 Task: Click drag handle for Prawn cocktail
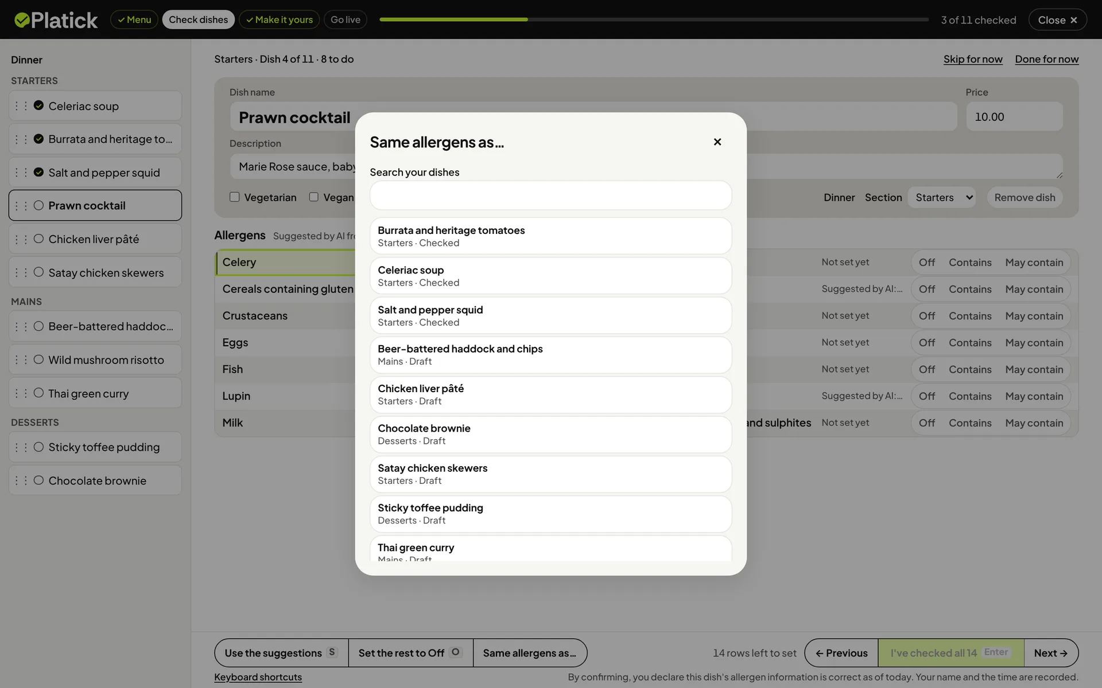click(x=21, y=206)
